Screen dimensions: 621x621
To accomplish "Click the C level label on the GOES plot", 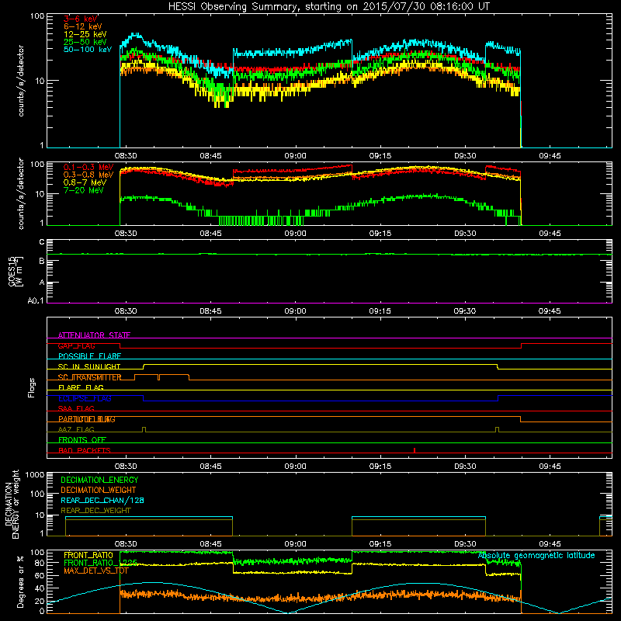I will 42,242.
